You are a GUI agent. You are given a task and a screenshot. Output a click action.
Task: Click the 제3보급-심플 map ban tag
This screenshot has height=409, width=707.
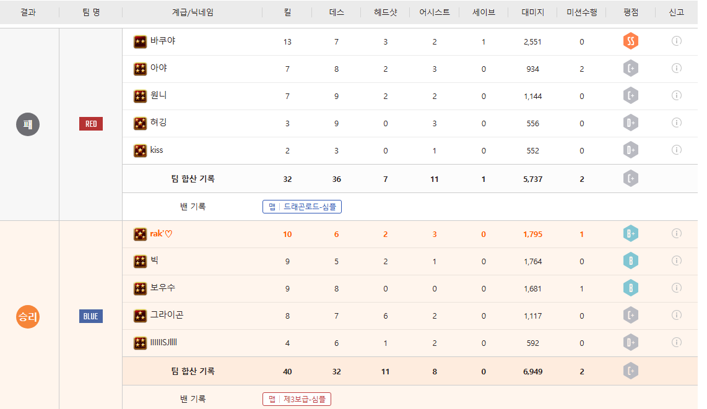[297, 399]
